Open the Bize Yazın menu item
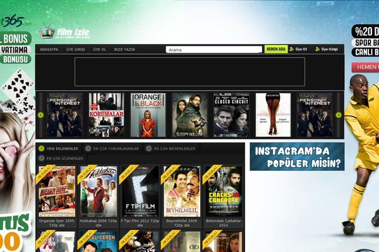Screen dimensions: 379x252 coord(124,49)
